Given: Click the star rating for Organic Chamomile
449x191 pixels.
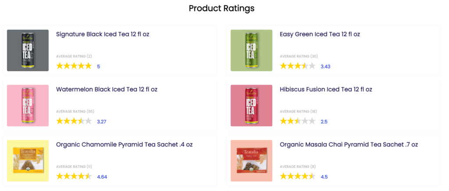Looking at the screenshot, I should 74,177.
